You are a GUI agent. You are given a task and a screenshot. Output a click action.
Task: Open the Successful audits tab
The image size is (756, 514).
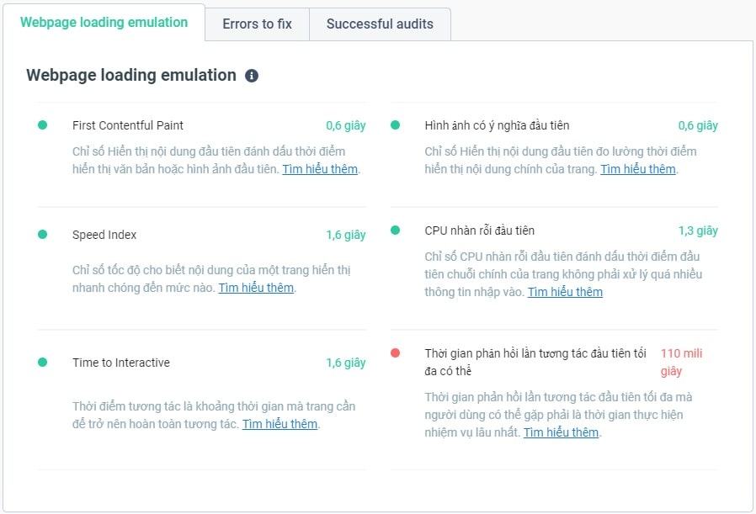pyautogui.click(x=380, y=24)
